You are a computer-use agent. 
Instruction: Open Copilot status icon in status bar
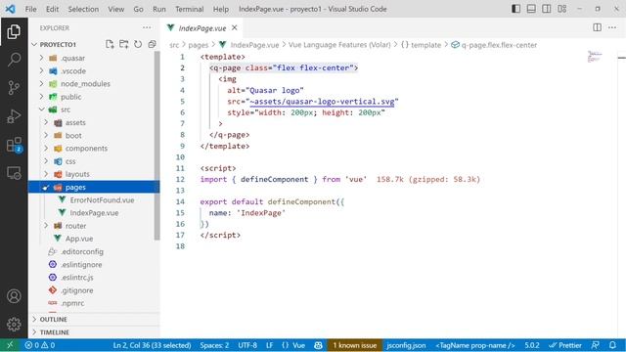pos(318,345)
